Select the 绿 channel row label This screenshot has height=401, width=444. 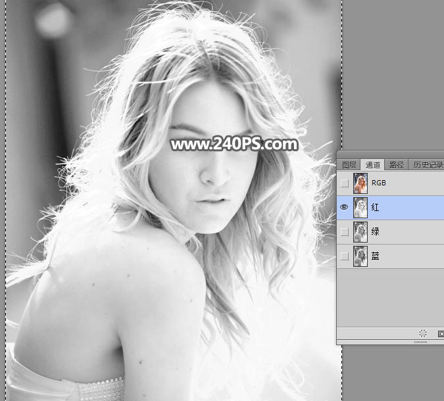point(375,232)
